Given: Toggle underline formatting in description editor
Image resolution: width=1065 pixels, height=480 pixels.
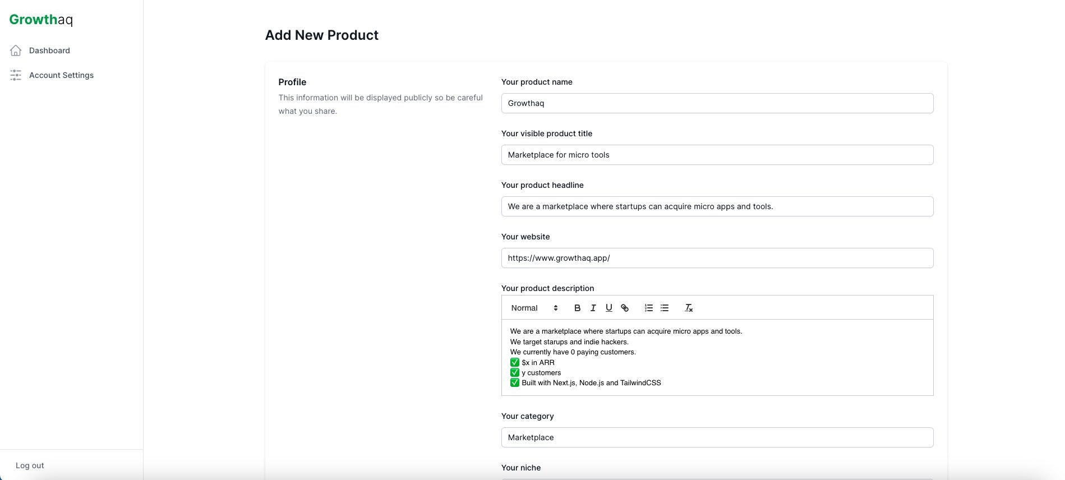Looking at the screenshot, I should [608, 308].
